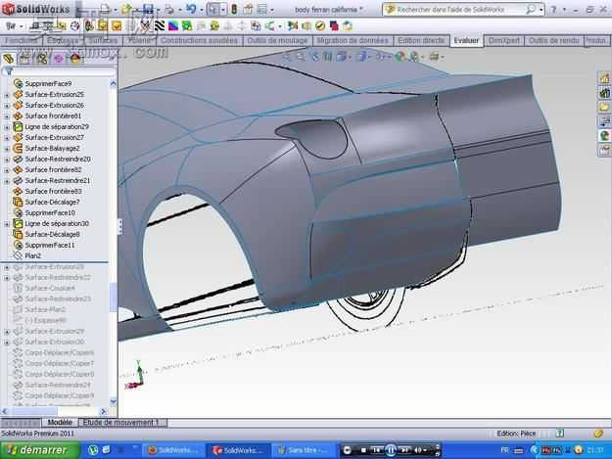Click the Open file icon
The width and height of the screenshot is (612, 459).
coord(126,9)
